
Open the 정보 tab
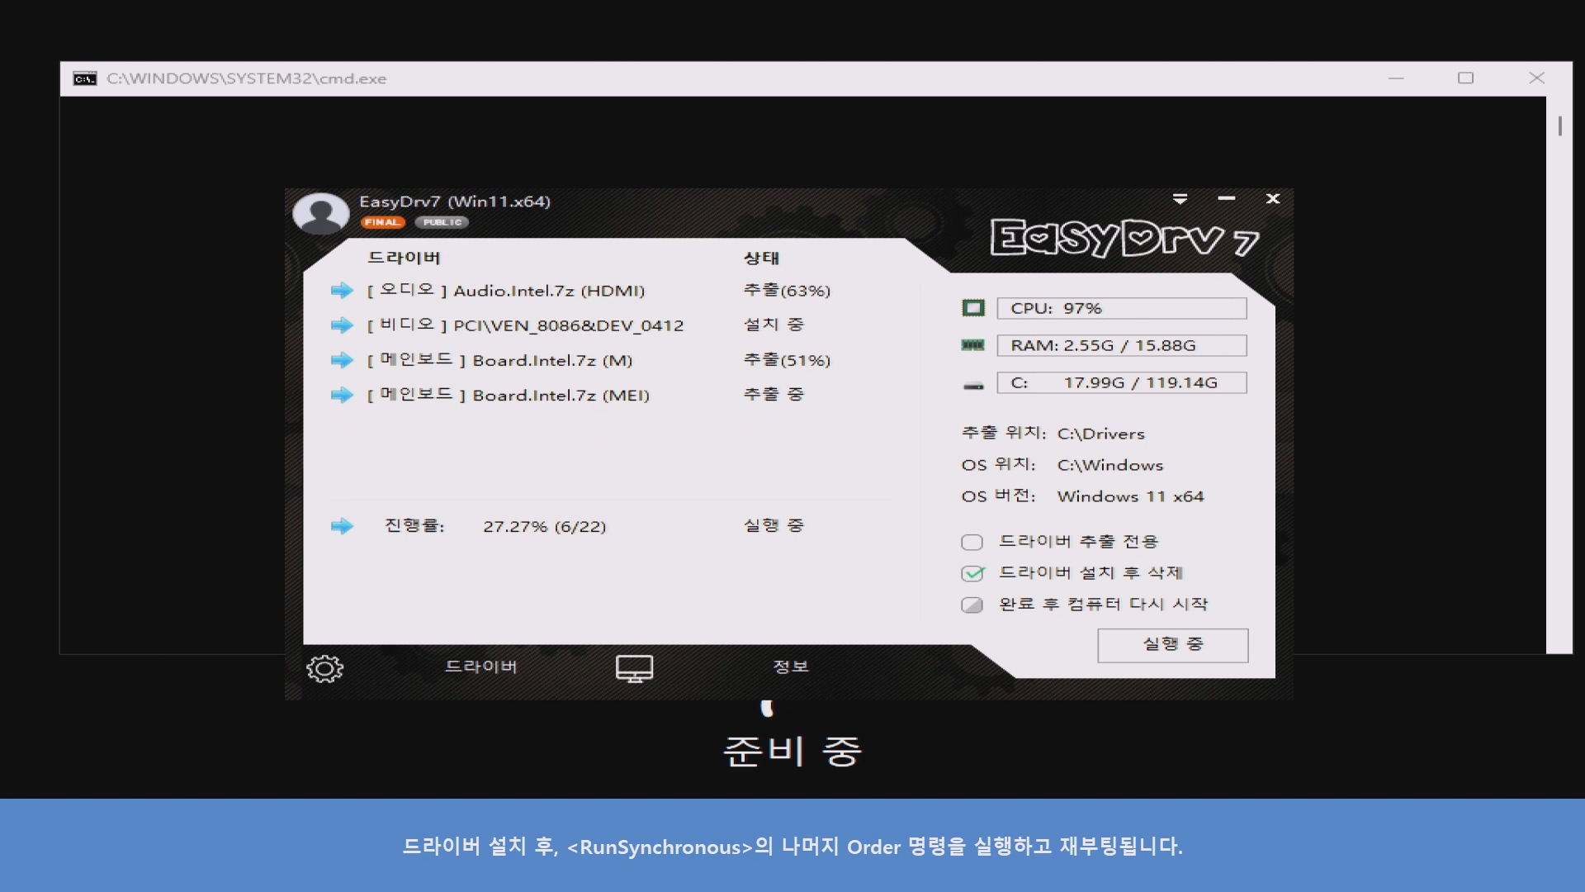point(790,667)
